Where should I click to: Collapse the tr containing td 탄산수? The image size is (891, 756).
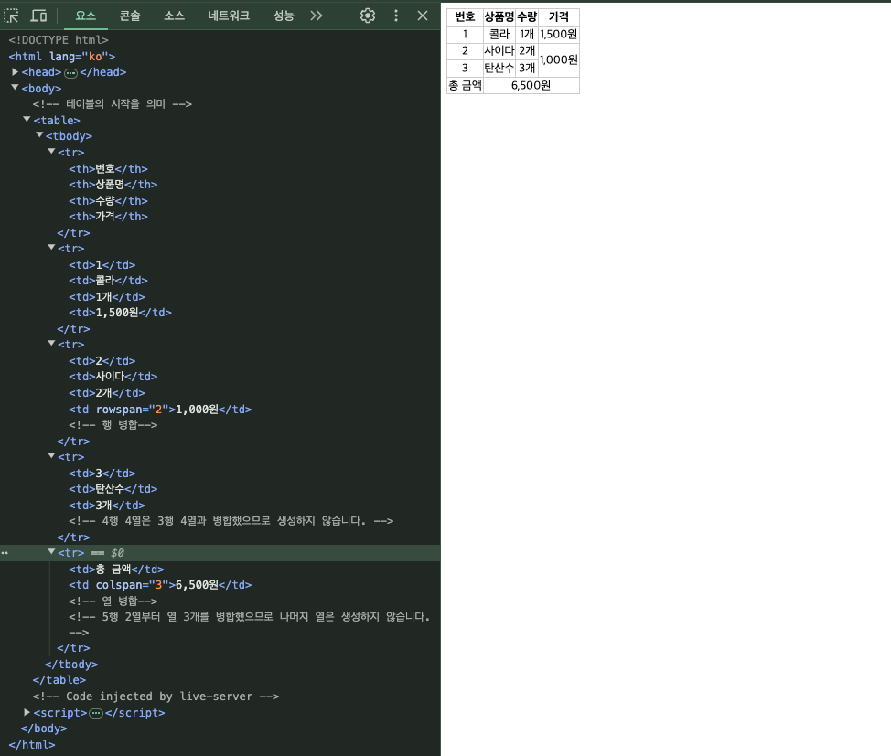tap(51, 456)
